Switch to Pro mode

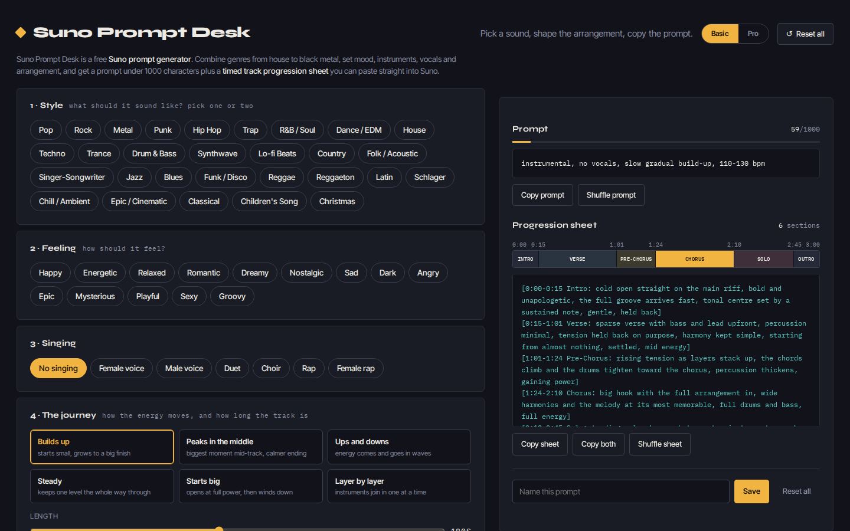(753, 34)
